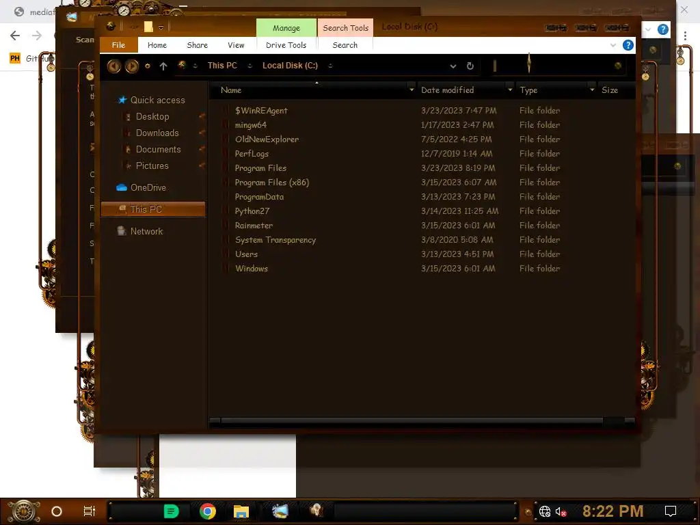Open the Share ribbon tab
Image resolution: width=700 pixels, height=525 pixels.
198,45
